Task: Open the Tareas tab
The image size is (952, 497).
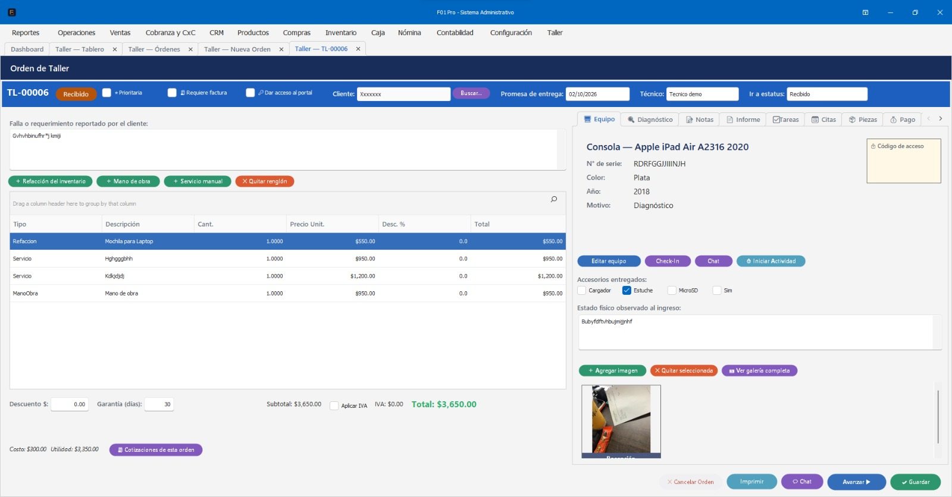Action: pyautogui.click(x=785, y=119)
